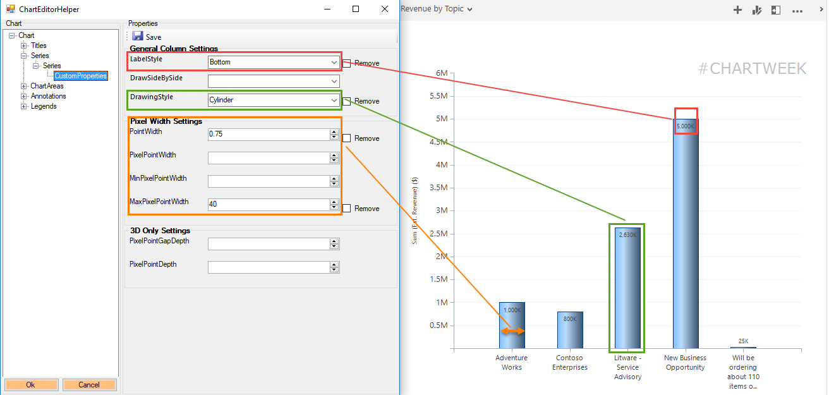
Task: Click the plus icon above the chart
Action: click(x=737, y=9)
